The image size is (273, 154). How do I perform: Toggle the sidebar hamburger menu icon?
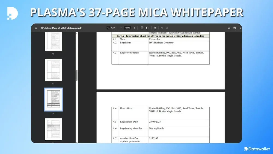(x=36, y=28)
